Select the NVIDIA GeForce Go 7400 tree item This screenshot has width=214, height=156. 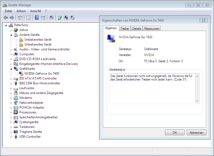tap(42, 74)
